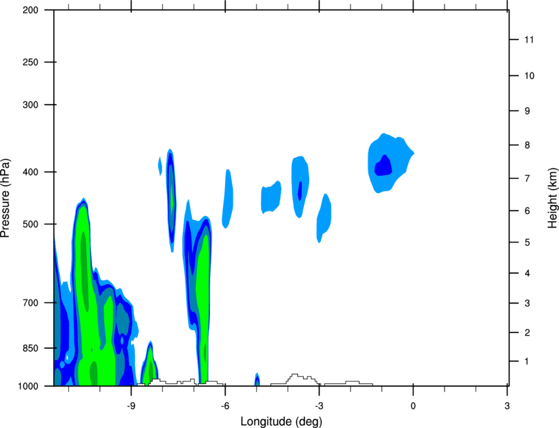This screenshot has width=559, height=428.
Task: Click the 1 km height tick label
Action: coord(527,361)
